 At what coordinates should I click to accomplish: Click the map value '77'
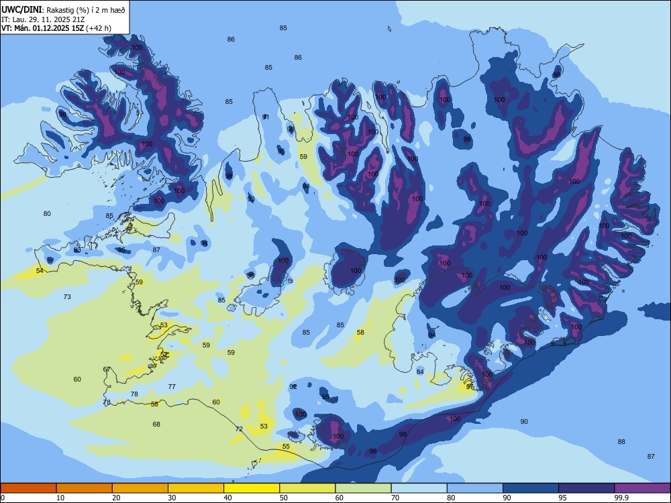click(x=172, y=387)
